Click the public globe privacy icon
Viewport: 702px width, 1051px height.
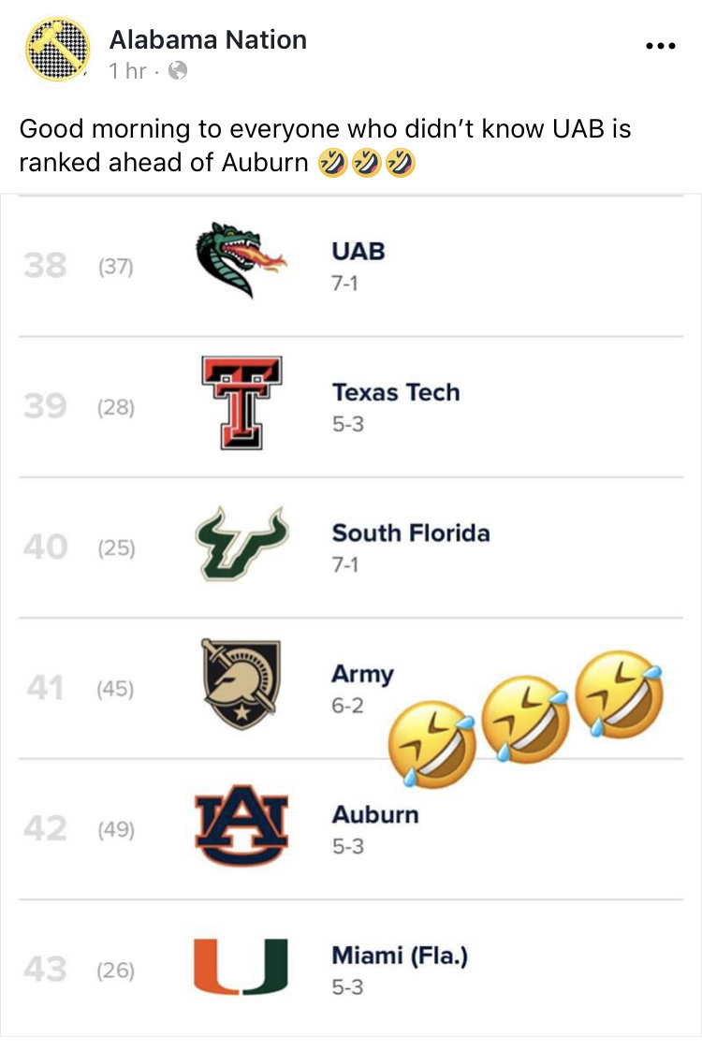pyautogui.click(x=178, y=70)
